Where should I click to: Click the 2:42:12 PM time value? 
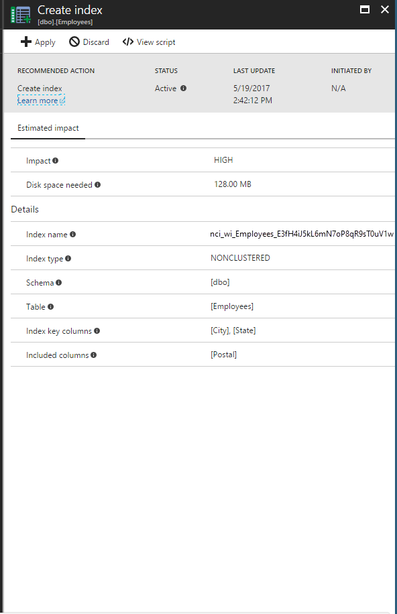point(253,101)
